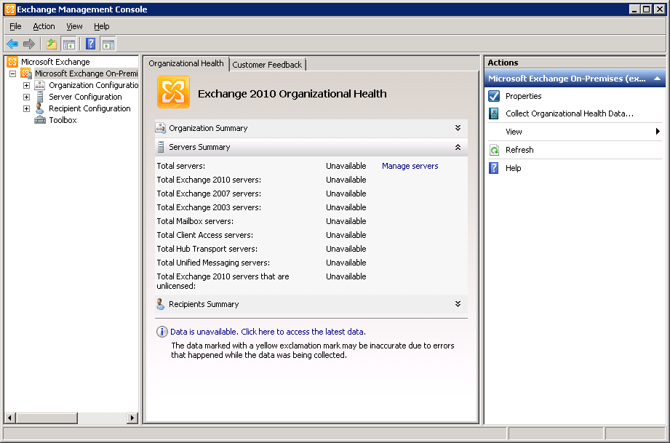Click the console tree horizontal scrollbar thumb
670x443 pixels.
pyautogui.click(x=47, y=418)
